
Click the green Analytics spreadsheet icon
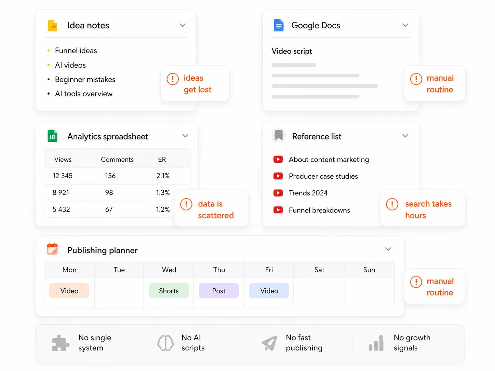[x=52, y=136]
